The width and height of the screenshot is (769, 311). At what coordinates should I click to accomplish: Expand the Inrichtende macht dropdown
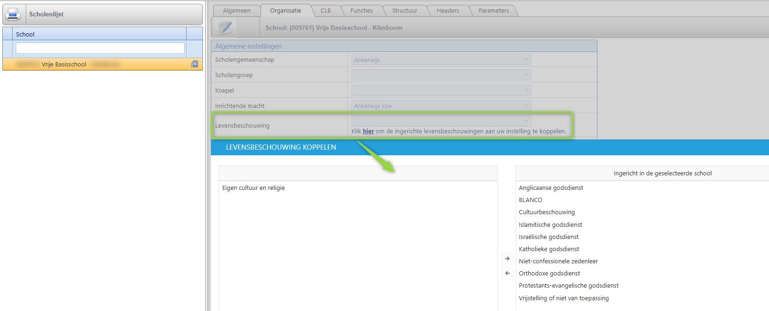pos(441,106)
